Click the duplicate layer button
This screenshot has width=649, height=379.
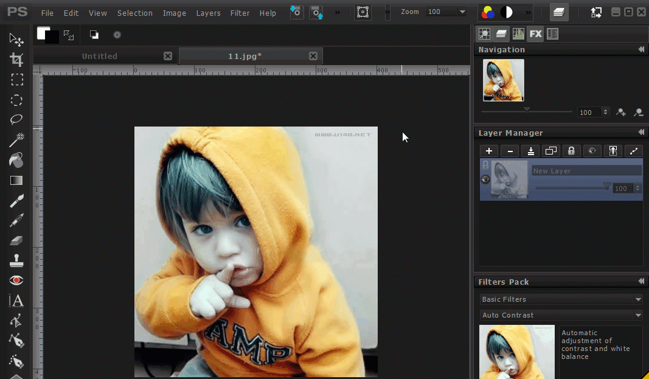[551, 151]
